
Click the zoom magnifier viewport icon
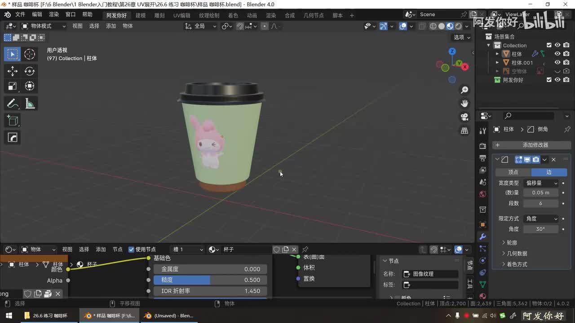(x=464, y=90)
